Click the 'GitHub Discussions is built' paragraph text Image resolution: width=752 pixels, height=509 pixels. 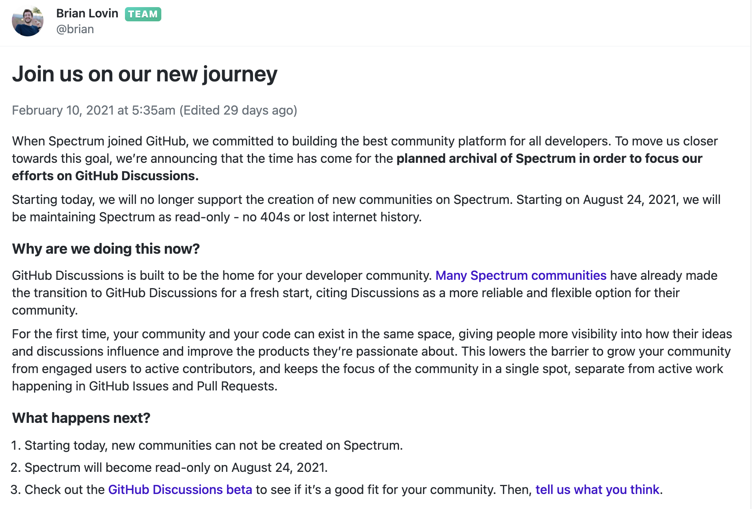click(x=221, y=275)
